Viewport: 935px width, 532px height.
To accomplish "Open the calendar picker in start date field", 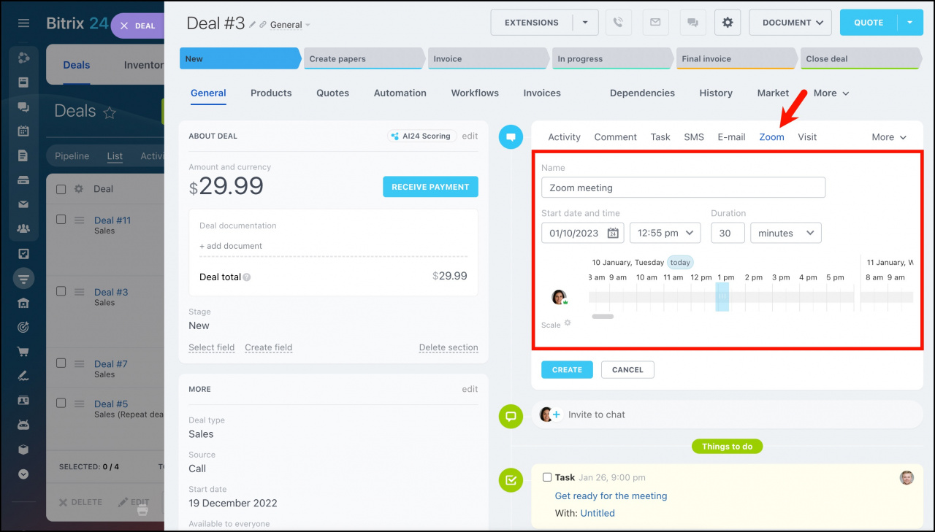I will pos(613,234).
